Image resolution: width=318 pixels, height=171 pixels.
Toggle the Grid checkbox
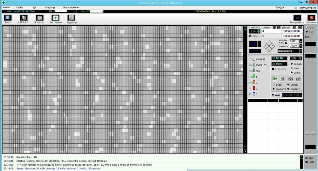(x=273, y=95)
